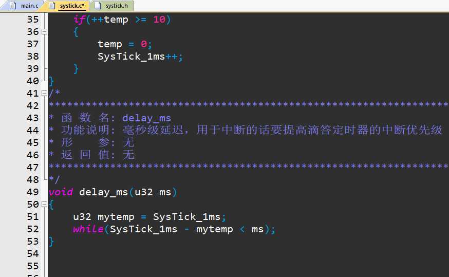Click line number 52 in the gutter

coord(33,229)
